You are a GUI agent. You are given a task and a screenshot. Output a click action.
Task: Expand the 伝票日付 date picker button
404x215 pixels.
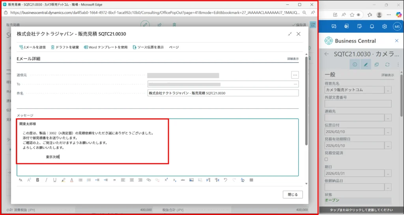tap(388, 132)
